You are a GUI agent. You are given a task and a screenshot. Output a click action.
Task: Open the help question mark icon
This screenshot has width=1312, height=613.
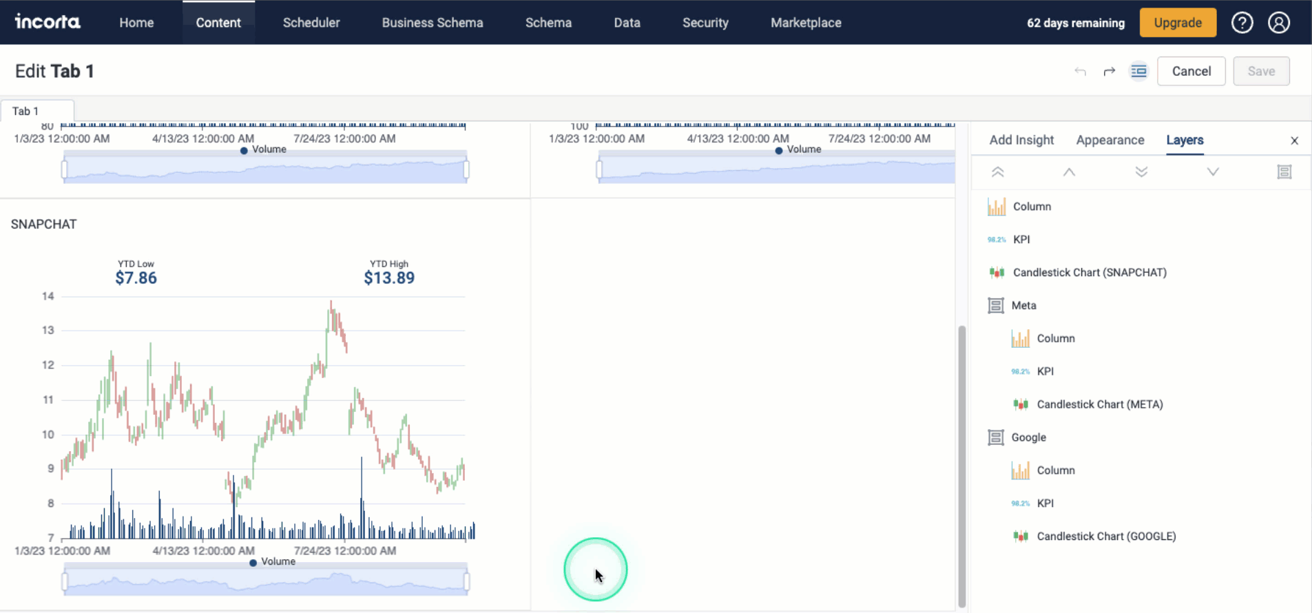(x=1242, y=23)
